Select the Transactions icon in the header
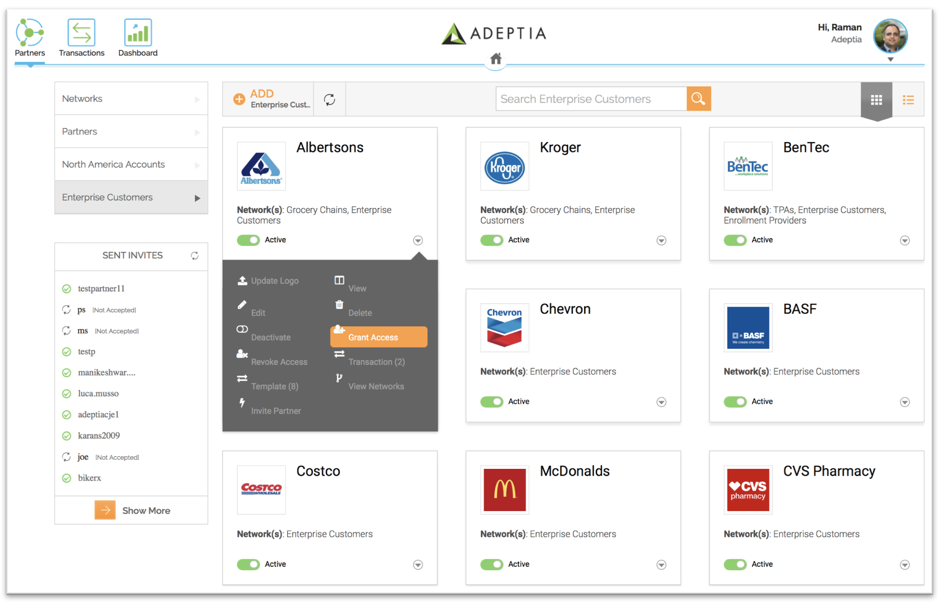 point(81,38)
